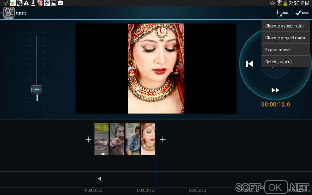The height and width of the screenshot is (195, 312).
Task: Click the add audio track icon
Action: pyautogui.click(x=100, y=179)
